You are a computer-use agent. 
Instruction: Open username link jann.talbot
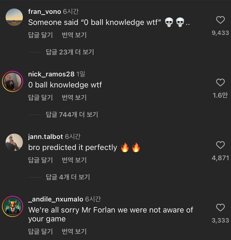click(46, 137)
